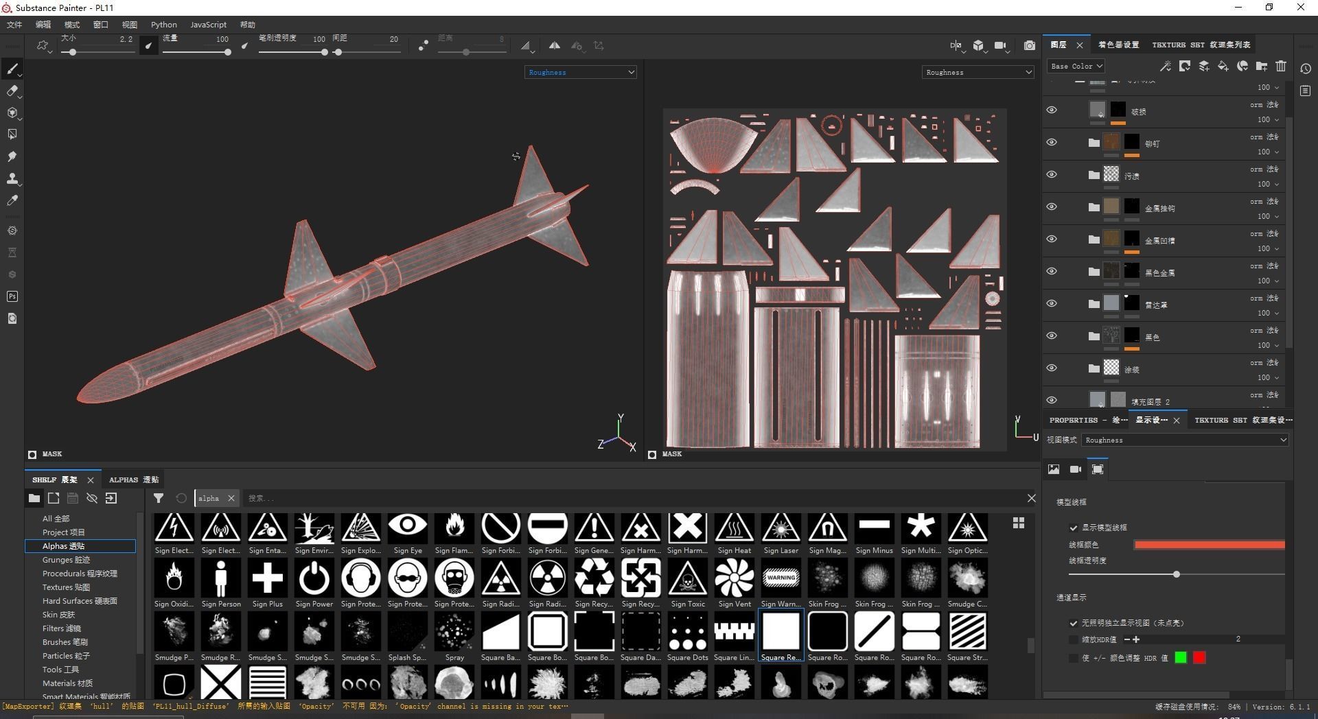Screen dimensions: 1318x719
Task: Open the 黑色 folder in layers
Action: 1094,336
